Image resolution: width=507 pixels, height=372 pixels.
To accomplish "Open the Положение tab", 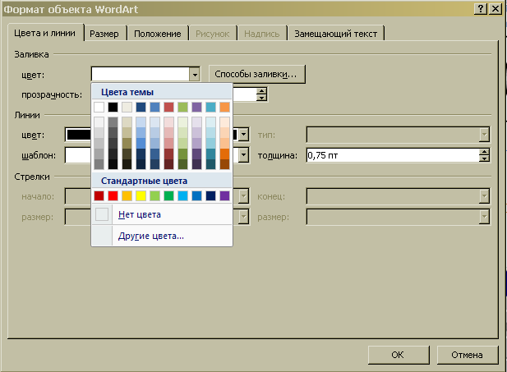I will pos(158,34).
